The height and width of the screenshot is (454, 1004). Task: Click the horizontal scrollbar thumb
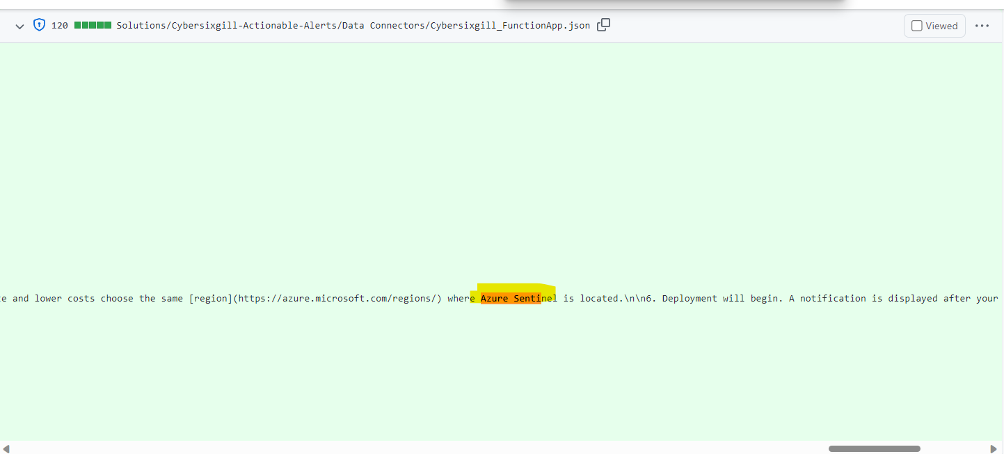pyautogui.click(x=874, y=448)
